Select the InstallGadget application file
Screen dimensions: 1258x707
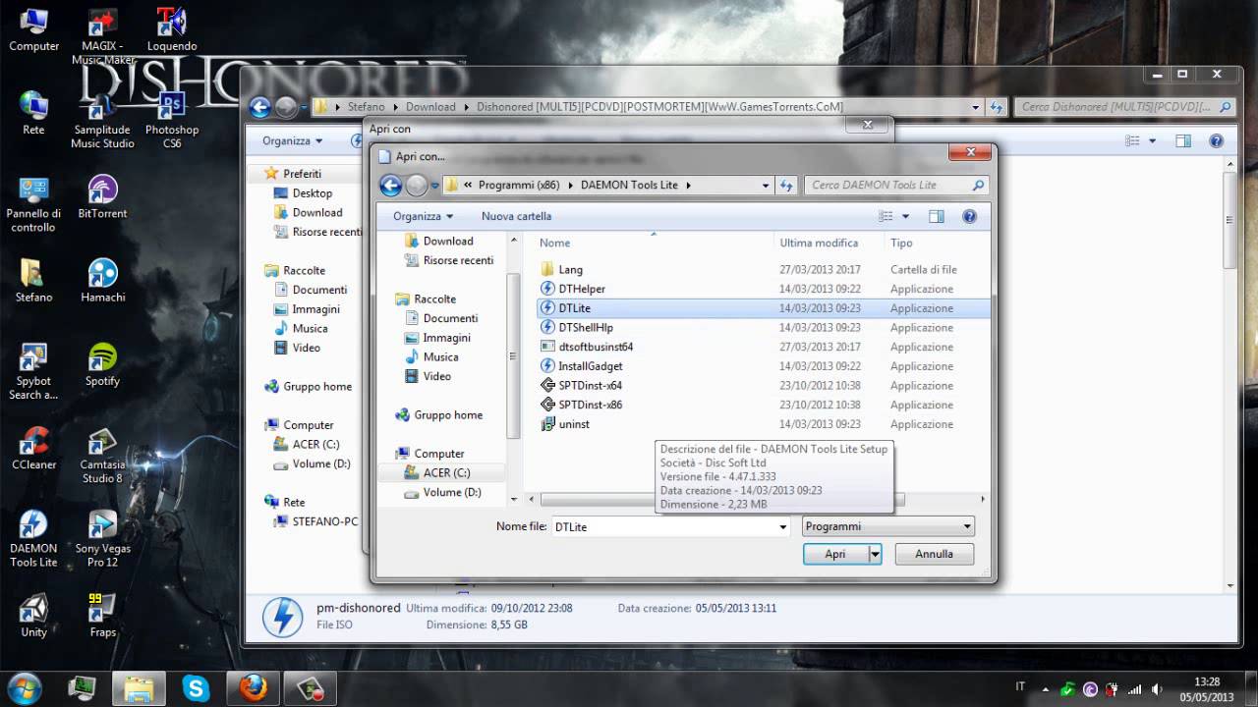591,366
